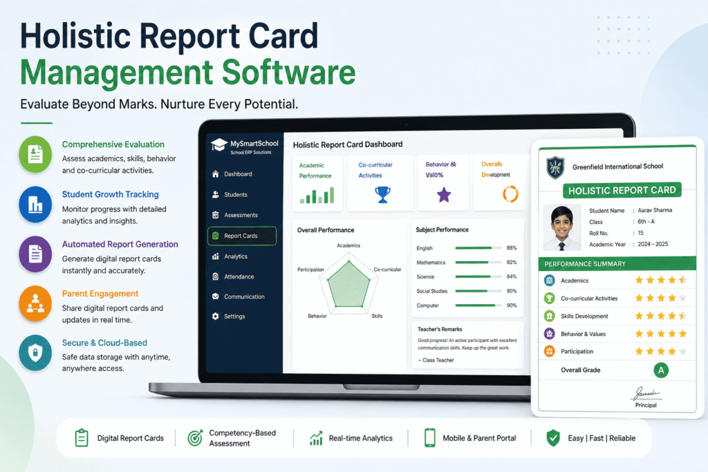Click the Computer 90% progress bar
708x472 pixels.
point(478,305)
